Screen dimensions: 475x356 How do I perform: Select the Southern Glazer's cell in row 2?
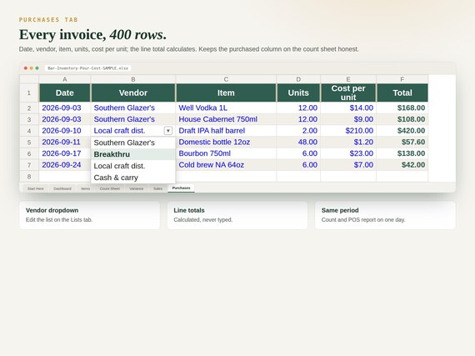(133, 108)
